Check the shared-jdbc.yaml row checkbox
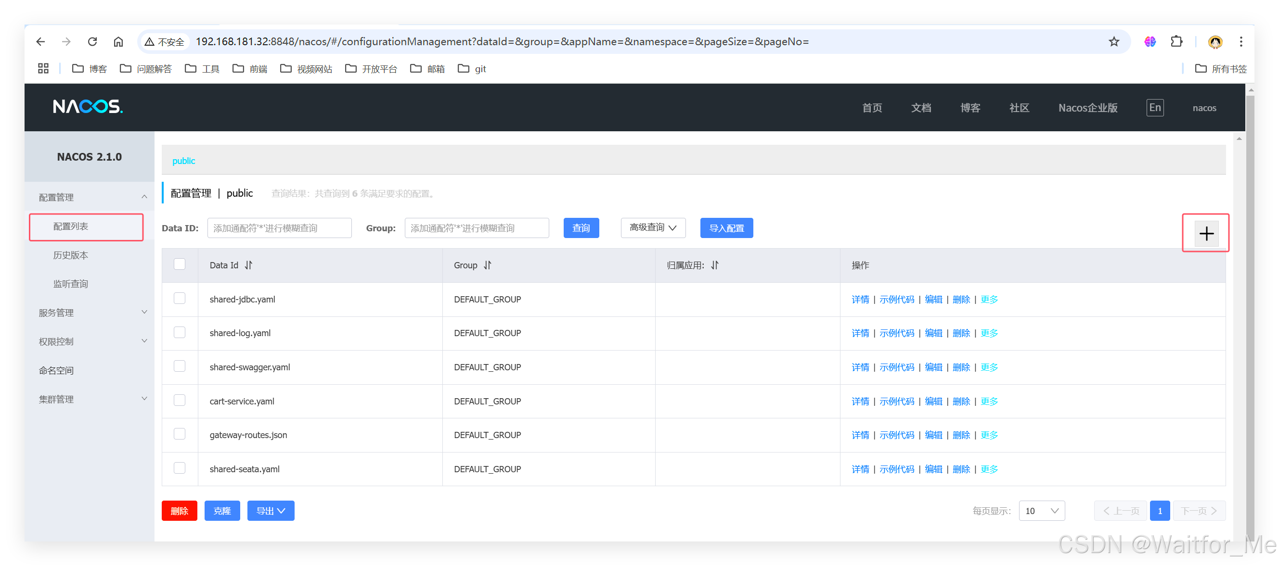This screenshot has width=1279, height=566. pos(179,298)
